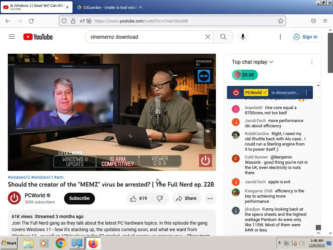Image resolution: width=333 pixels, height=250 pixels.
Task: Open the tracking protection shield icon
Action: [x=64, y=21]
